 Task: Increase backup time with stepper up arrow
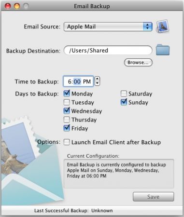(x=97, y=79)
